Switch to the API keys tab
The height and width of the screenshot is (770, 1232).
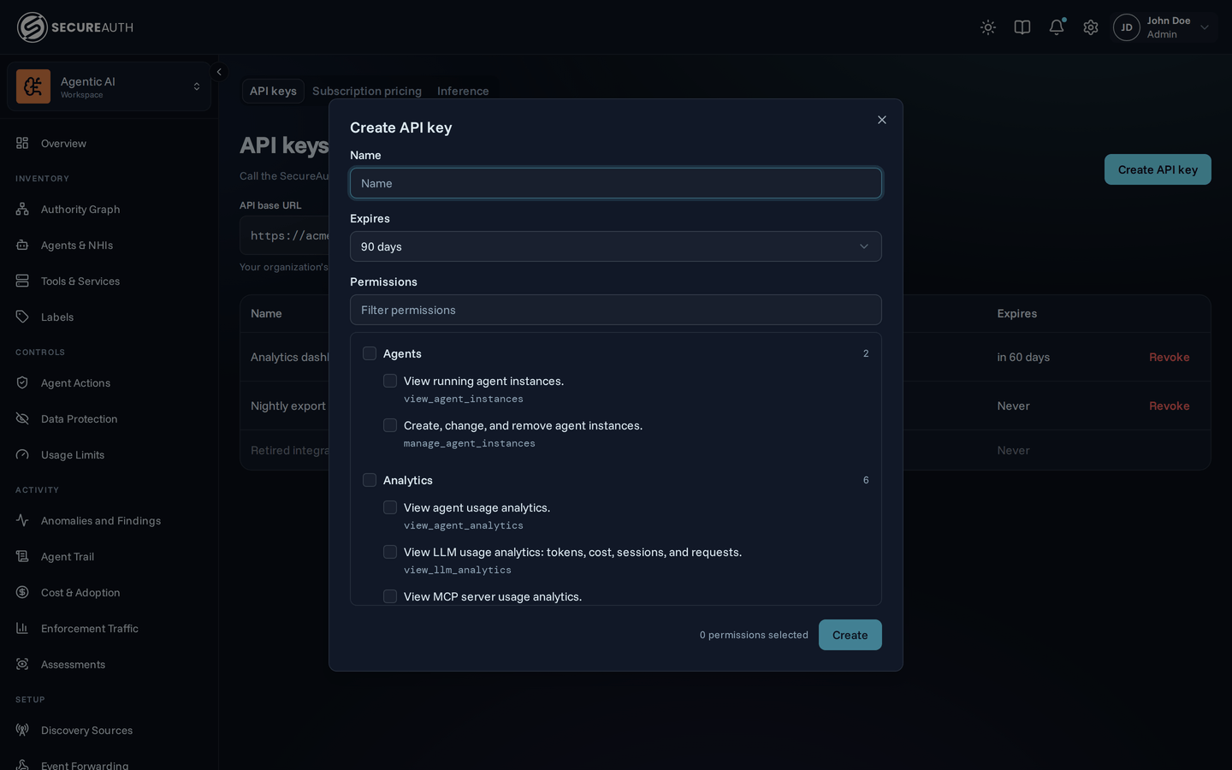(273, 91)
